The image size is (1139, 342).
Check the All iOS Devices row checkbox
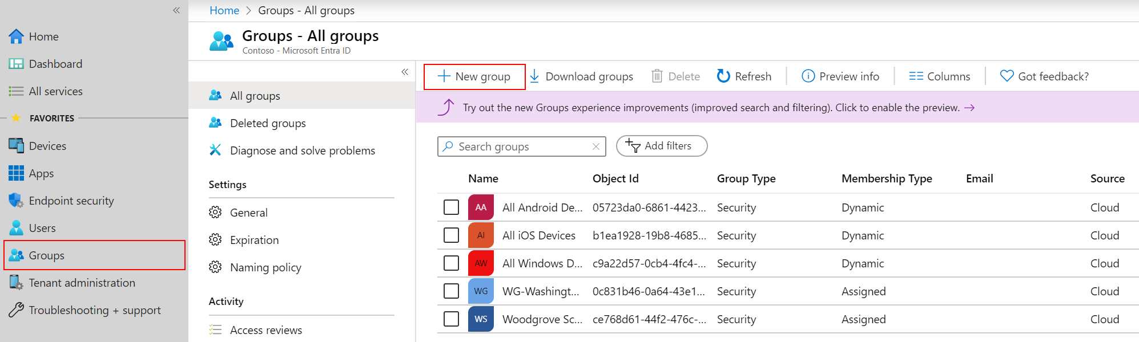[451, 235]
